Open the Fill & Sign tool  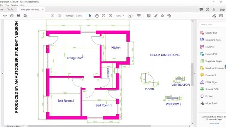pos(211,82)
